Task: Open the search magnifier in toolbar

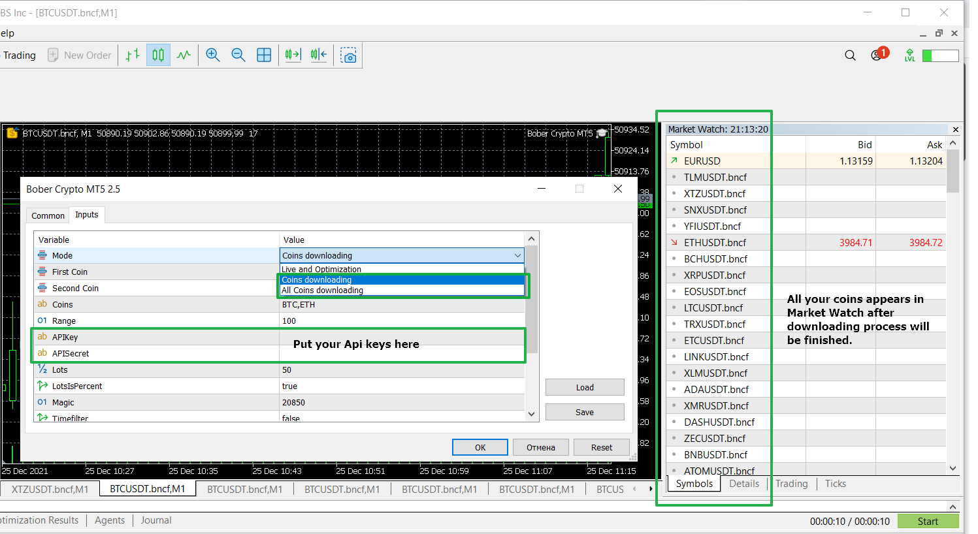Action: pyautogui.click(x=850, y=55)
